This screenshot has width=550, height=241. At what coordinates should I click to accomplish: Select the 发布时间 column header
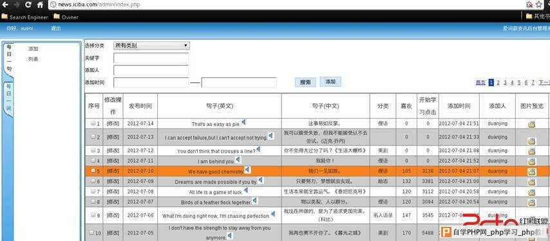(x=140, y=106)
